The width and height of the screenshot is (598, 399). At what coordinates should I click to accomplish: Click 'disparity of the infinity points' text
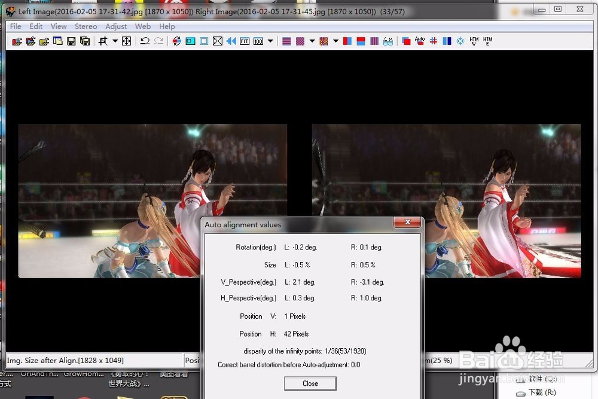[x=283, y=351]
